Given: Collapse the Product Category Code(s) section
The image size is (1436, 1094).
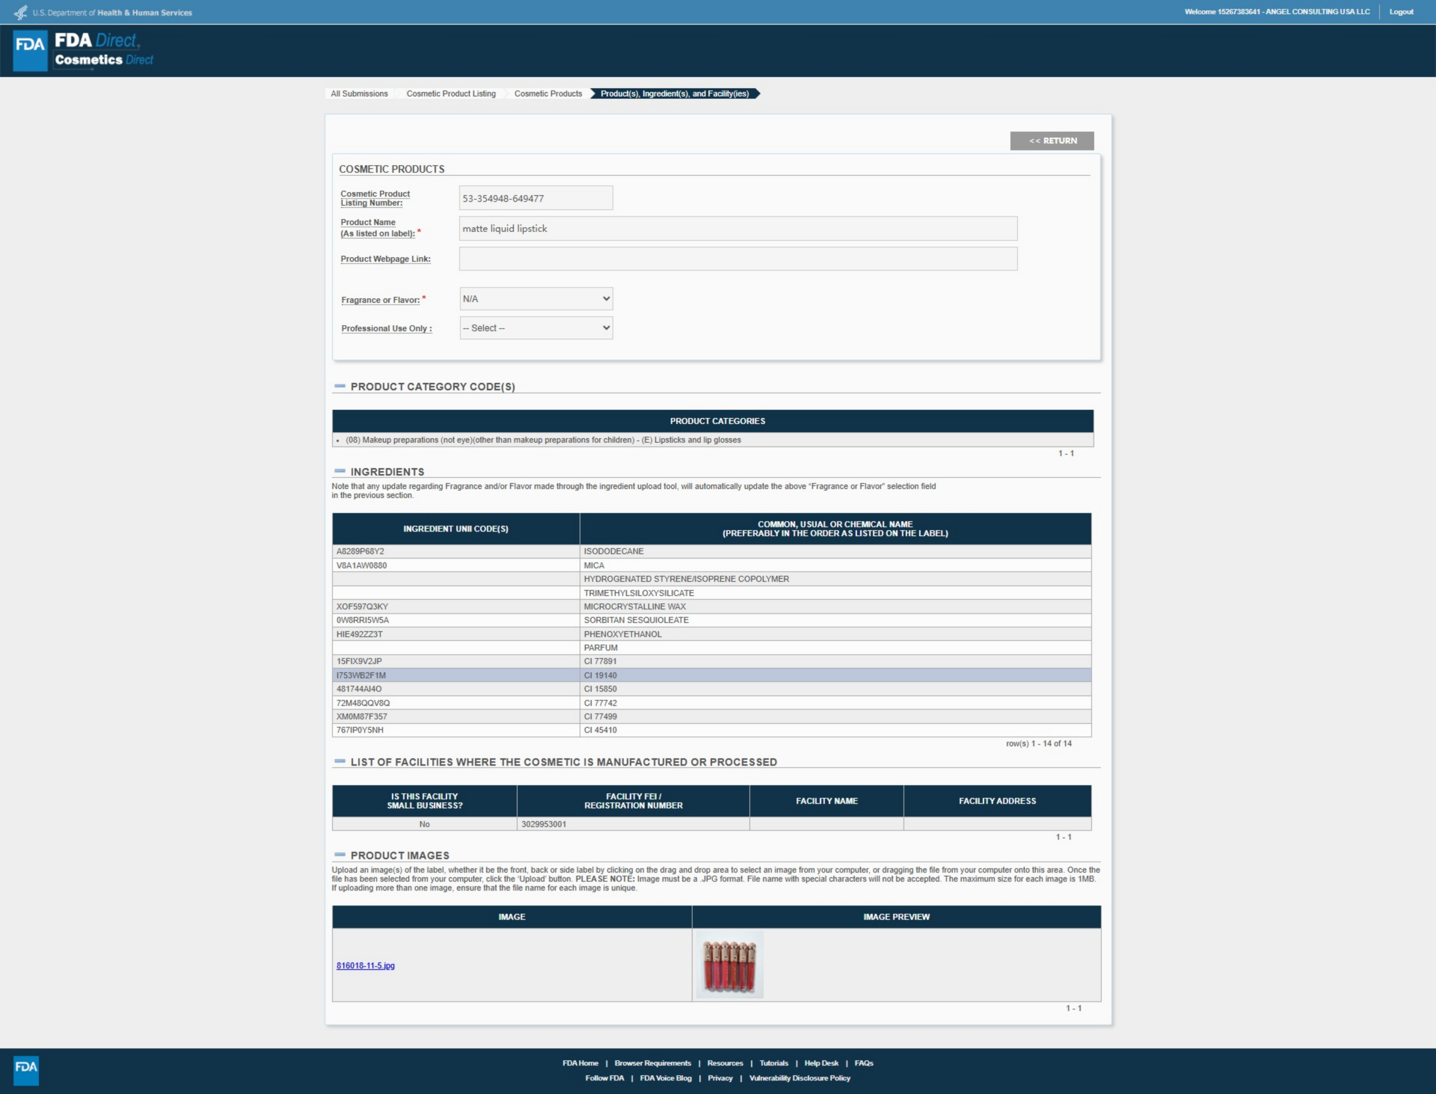Looking at the screenshot, I should pyautogui.click(x=340, y=386).
